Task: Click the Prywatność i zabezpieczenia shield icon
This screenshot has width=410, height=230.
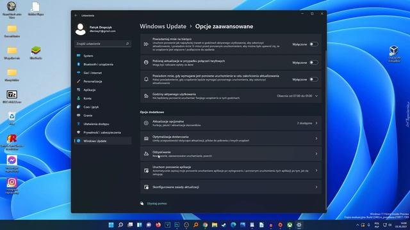Action: (x=78, y=132)
